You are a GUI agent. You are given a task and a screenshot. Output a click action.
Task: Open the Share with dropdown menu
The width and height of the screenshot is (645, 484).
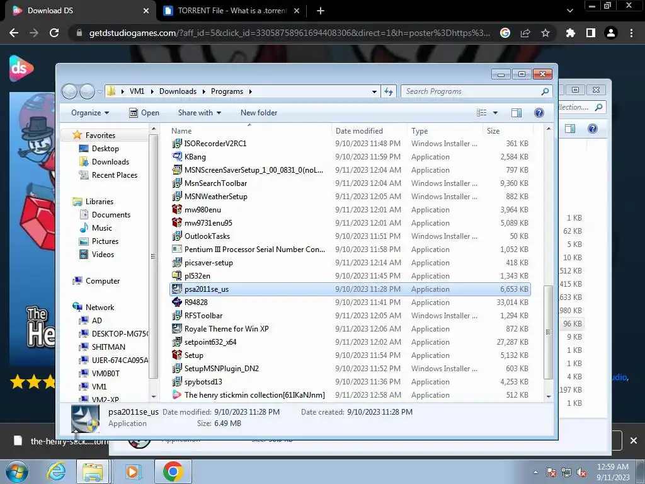(200, 113)
